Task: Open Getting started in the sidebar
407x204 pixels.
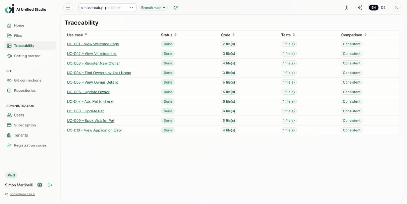Action: [30, 56]
